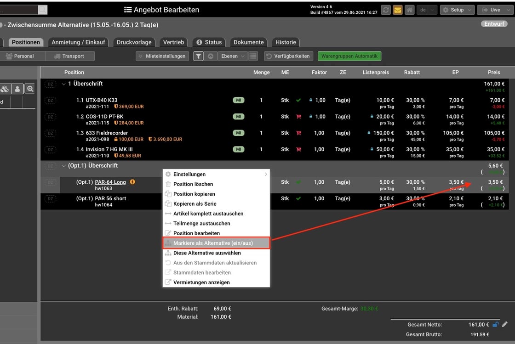515x344 pixels.
Task: Click the magnifier zoom icon in left panel
Action: click(30, 89)
